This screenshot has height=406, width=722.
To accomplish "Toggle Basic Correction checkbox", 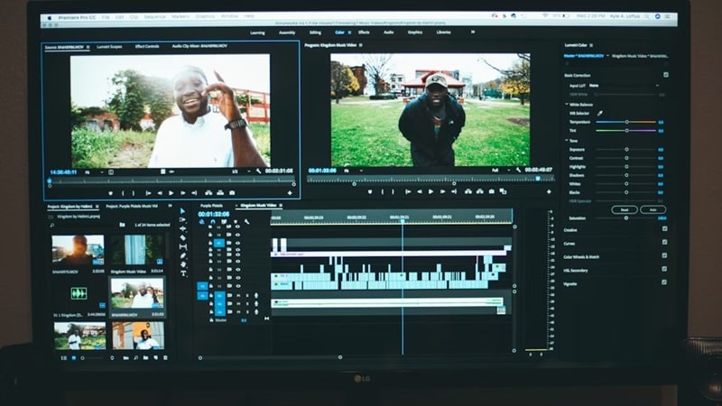I will click(x=666, y=75).
